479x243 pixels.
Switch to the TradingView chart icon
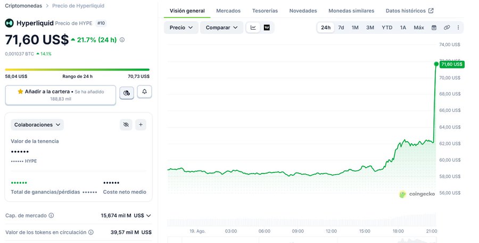pyautogui.click(x=267, y=28)
